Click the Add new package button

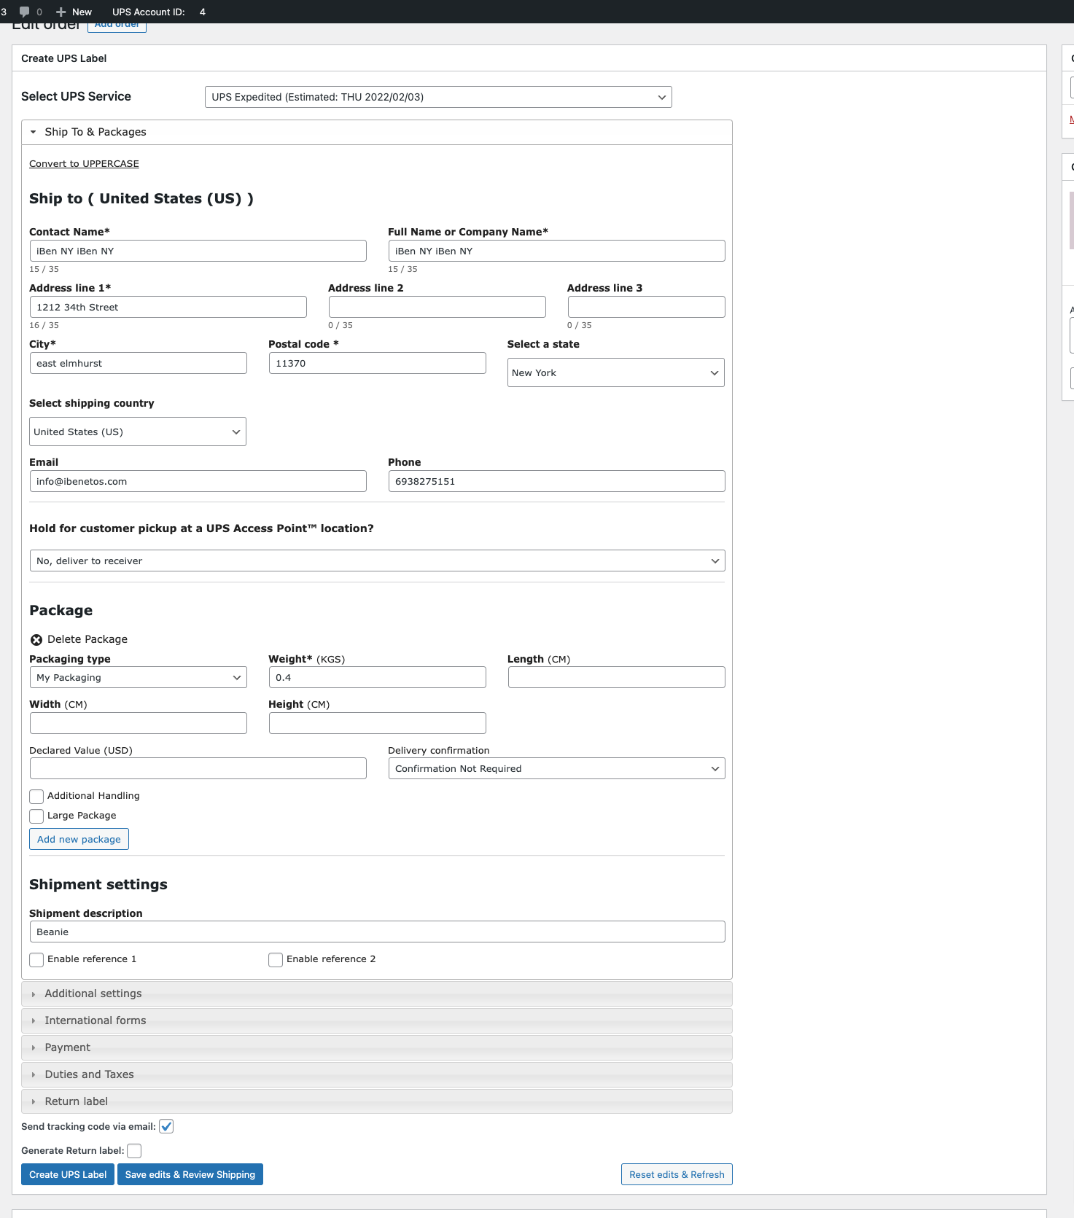(x=79, y=840)
